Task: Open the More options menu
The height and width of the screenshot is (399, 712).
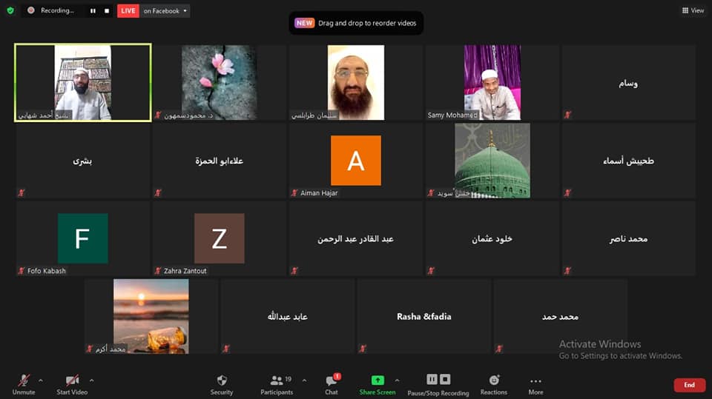Action: 535,384
